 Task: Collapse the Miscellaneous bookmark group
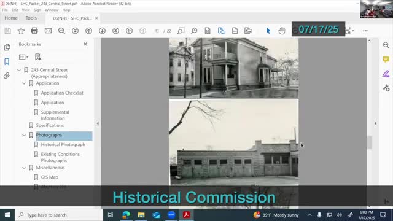pyautogui.click(x=24, y=168)
